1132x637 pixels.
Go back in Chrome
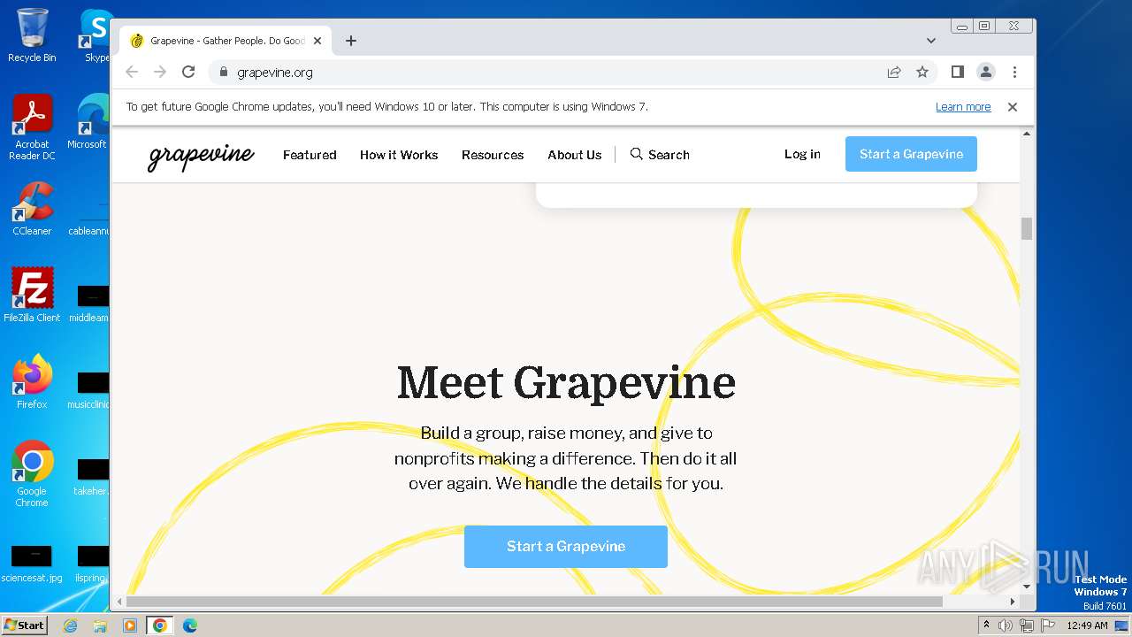[132, 73]
